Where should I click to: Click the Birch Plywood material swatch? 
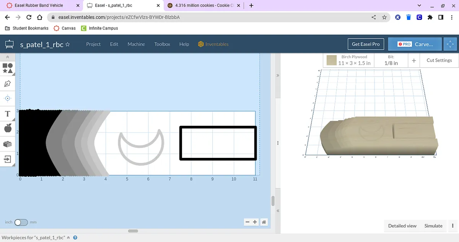(332, 60)
